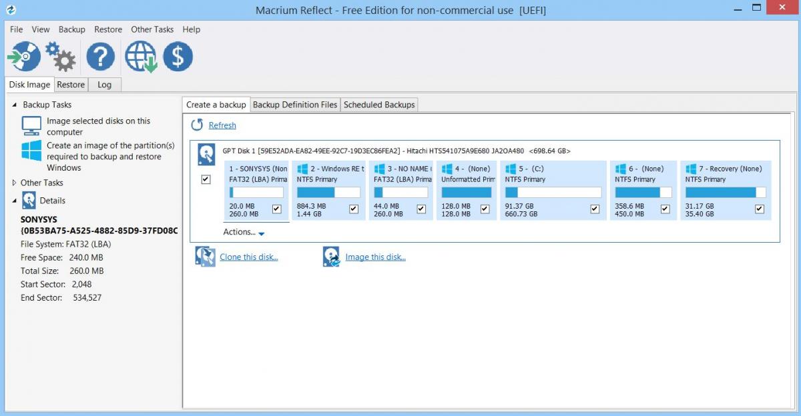Select the Windows RE partition tile label
This screenshot has height=416, width=801.
pyautogui.click(x=337, y=169)
